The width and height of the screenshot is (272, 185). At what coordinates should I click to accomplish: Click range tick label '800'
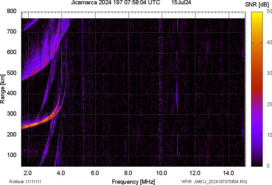click(x=12, y=11)
